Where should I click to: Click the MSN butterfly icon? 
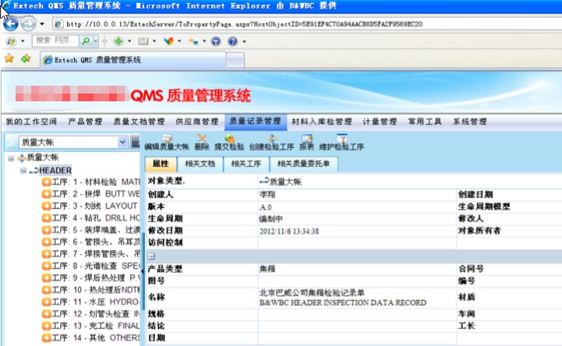point(168,41)
